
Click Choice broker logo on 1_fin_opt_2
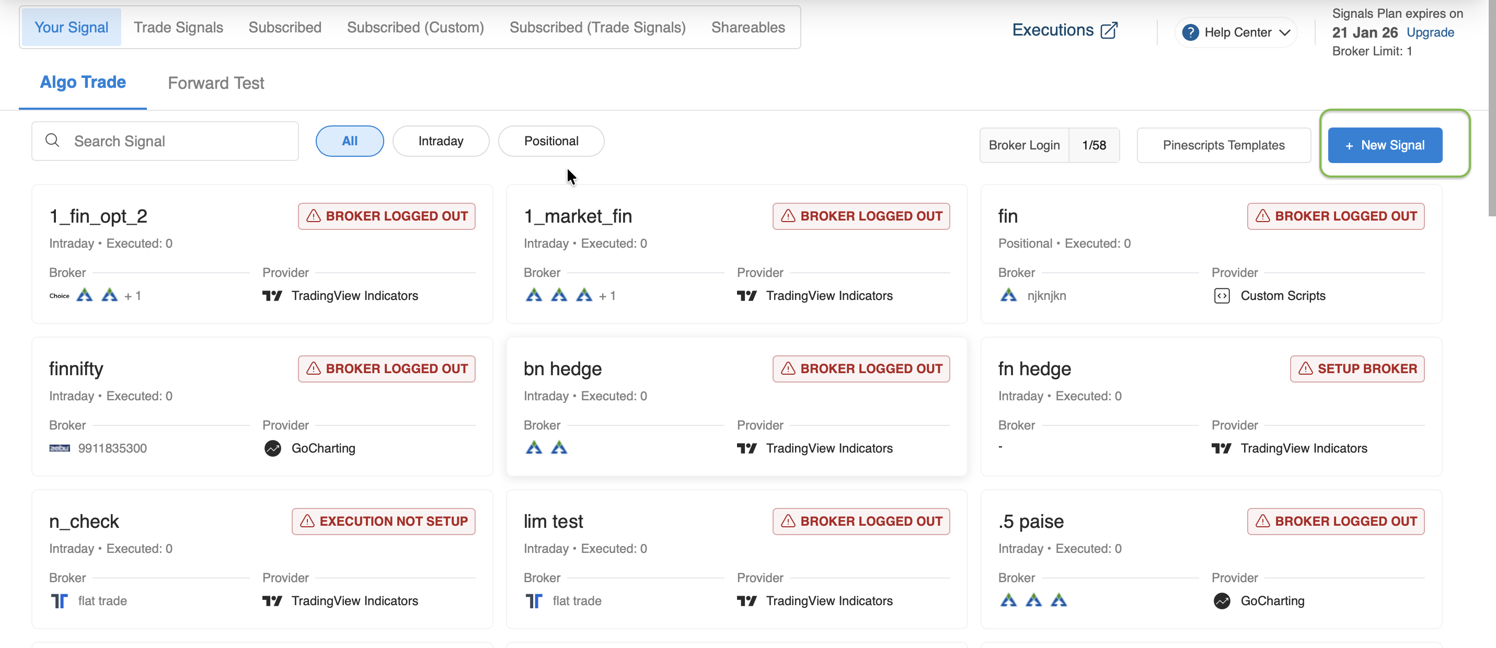[x=59, y=296]
